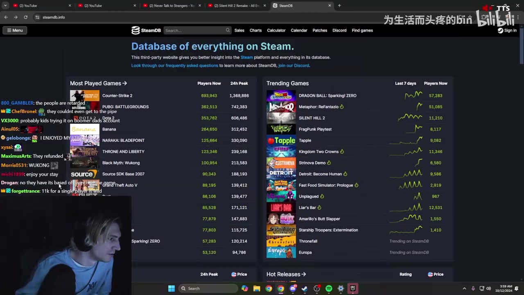The image size is (524, 295).
Task: Reload the page with the refresh button
Action: coord(25,17)
